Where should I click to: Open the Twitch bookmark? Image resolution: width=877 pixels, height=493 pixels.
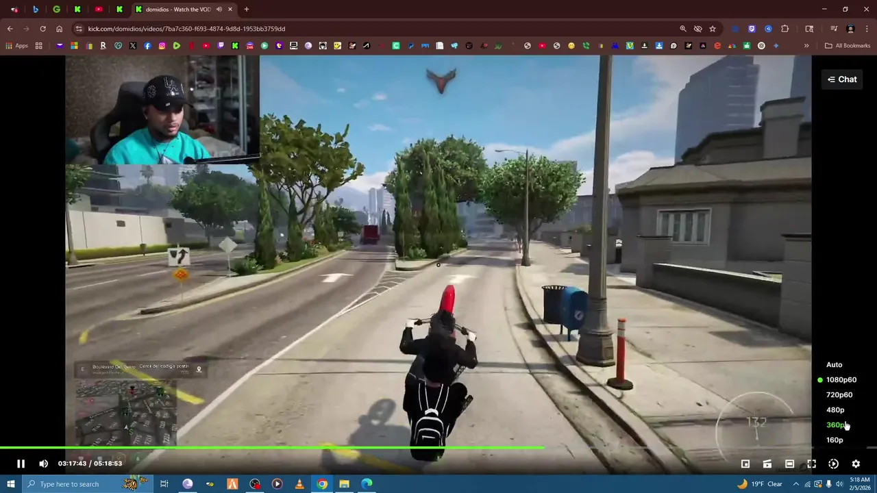[221, 46]
